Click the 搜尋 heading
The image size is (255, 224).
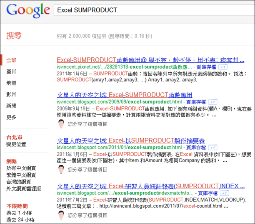point(14,35)
